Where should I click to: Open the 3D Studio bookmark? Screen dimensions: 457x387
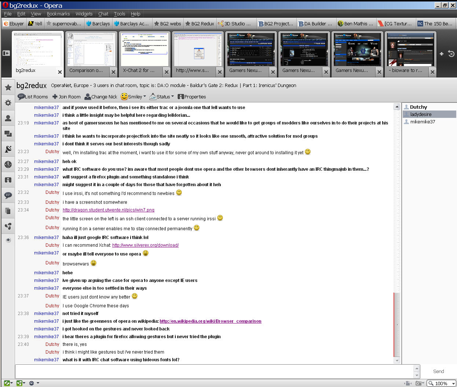click(235, 23)
